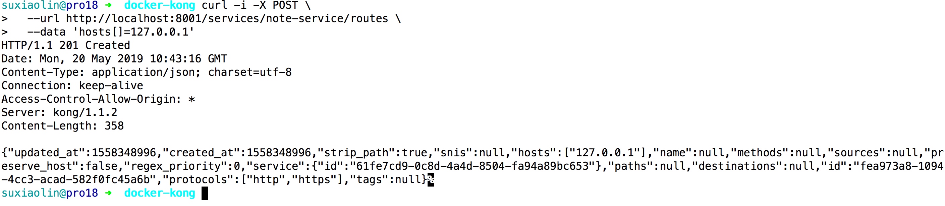This screenshot has height=206, width=945.
Task: Click the highlighted percent sign after the JSON
Action: pyautogui.click(x=431, y=180)
